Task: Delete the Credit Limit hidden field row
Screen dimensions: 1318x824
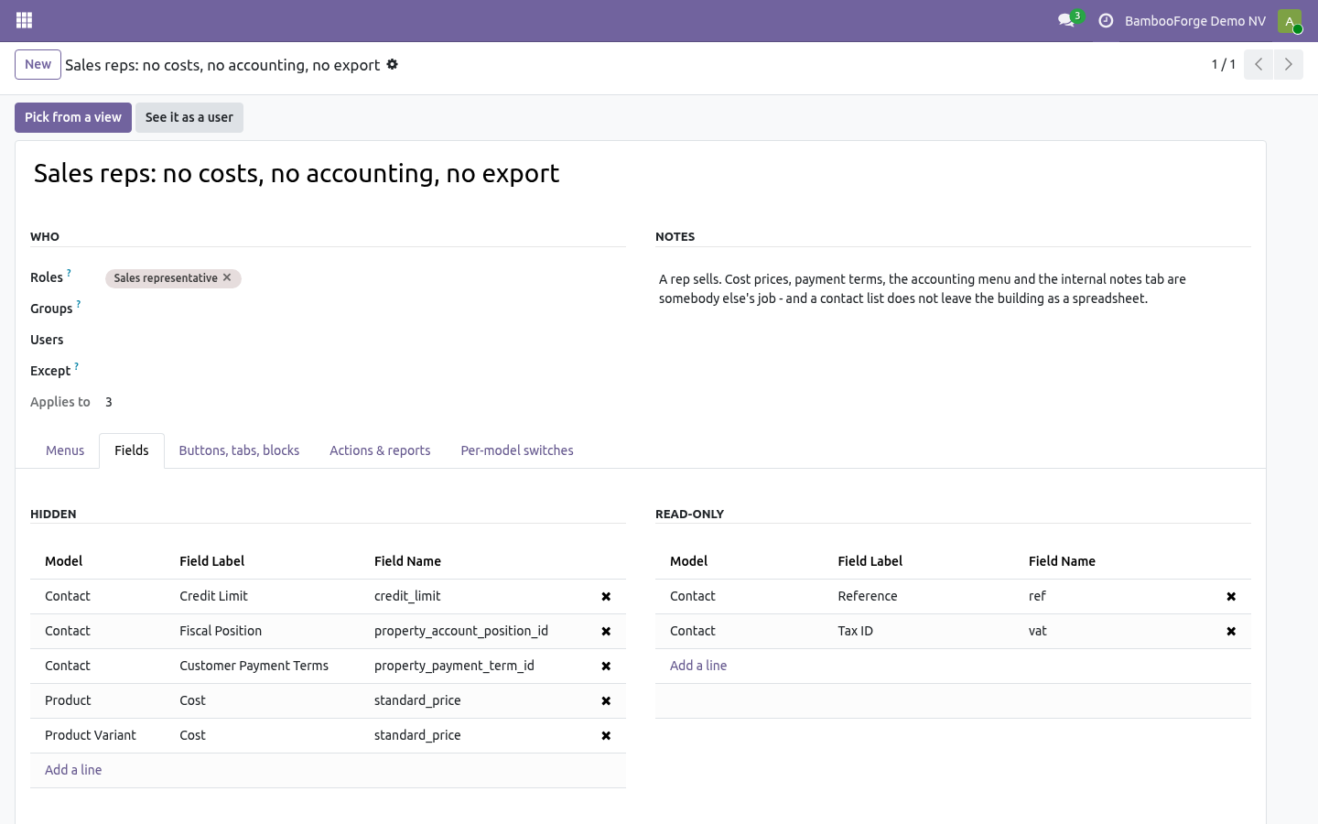Action: 606,596
